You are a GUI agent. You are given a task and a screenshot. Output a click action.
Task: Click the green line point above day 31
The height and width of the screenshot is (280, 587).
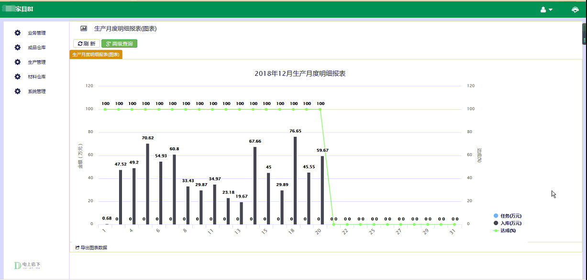pos(454,224)
